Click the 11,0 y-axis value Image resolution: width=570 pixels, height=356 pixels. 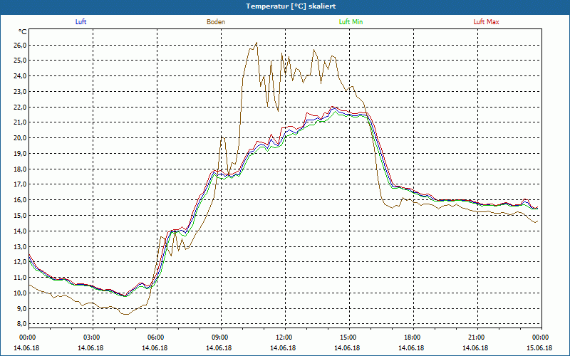[20, 278]
